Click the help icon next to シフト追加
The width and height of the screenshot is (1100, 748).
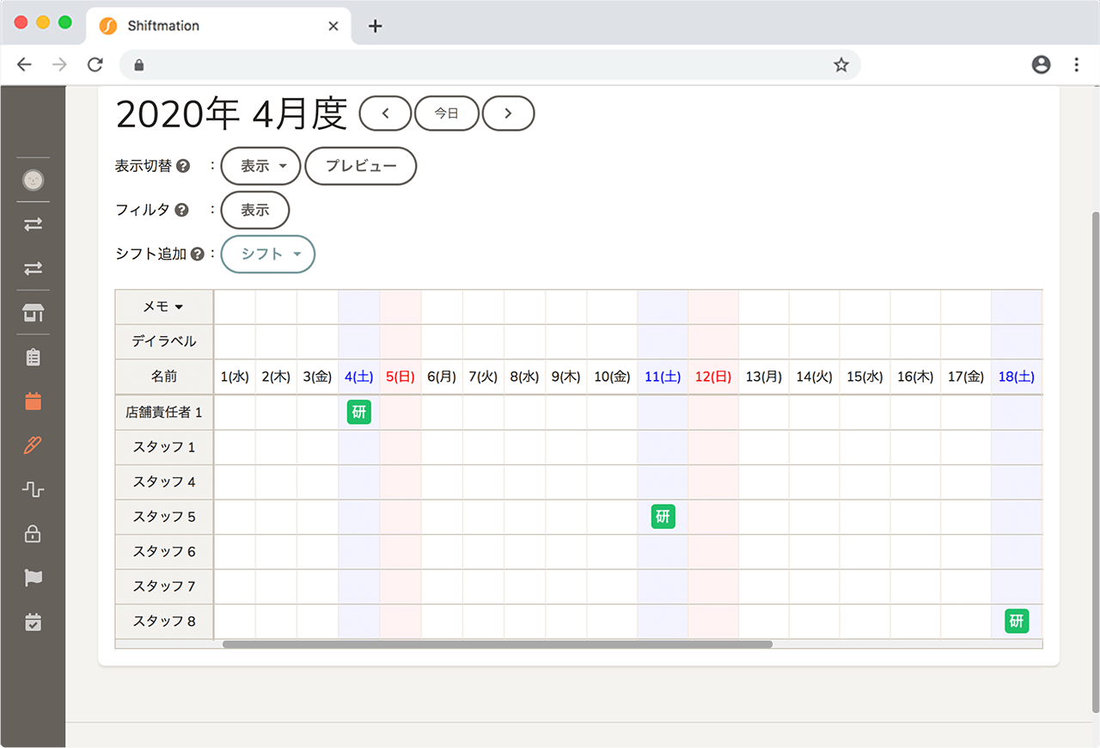[x=198, y=254]
